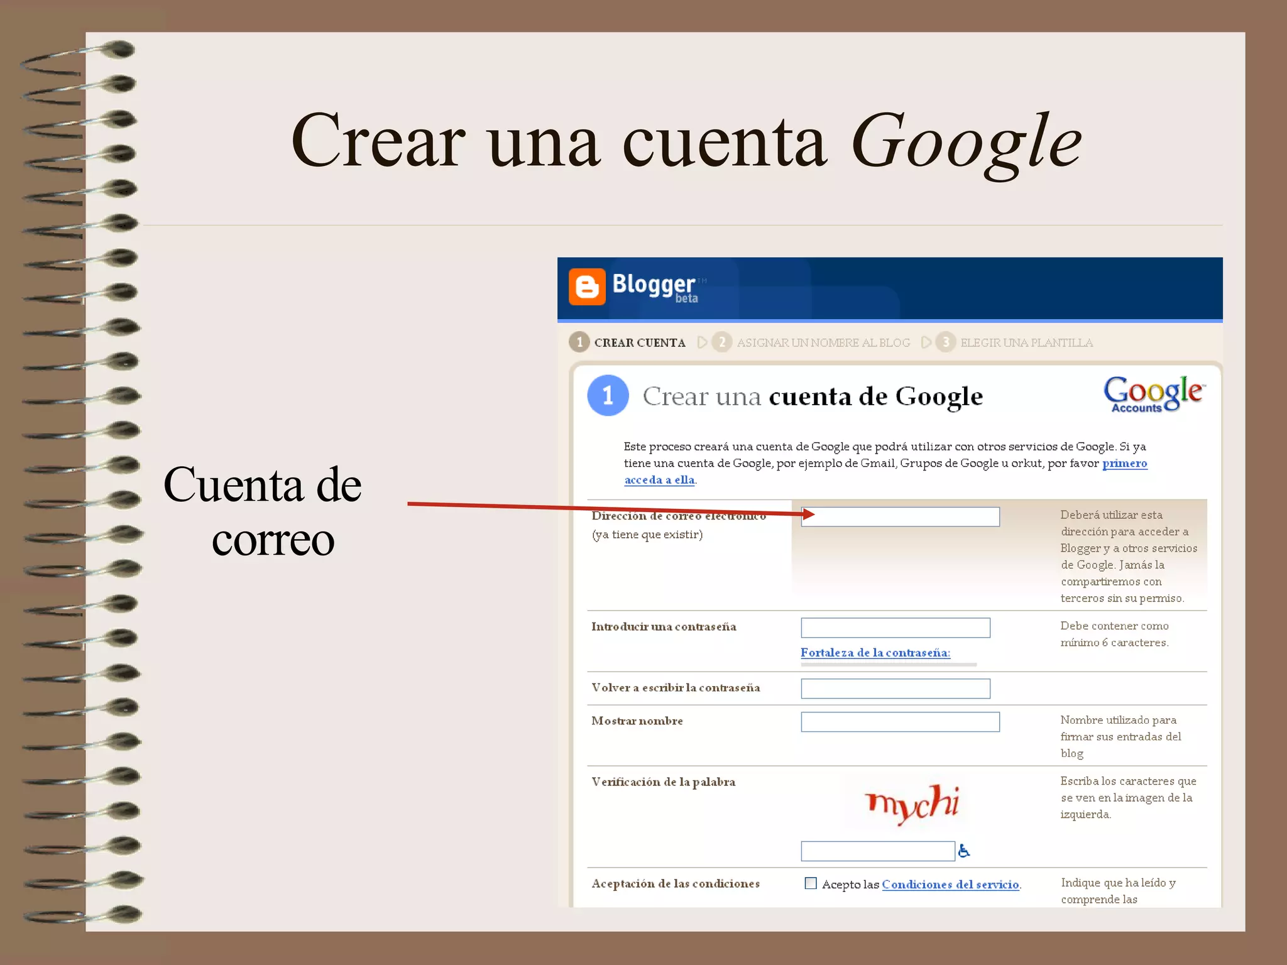Click the password strength meter bar

click(x=889, y=664)
